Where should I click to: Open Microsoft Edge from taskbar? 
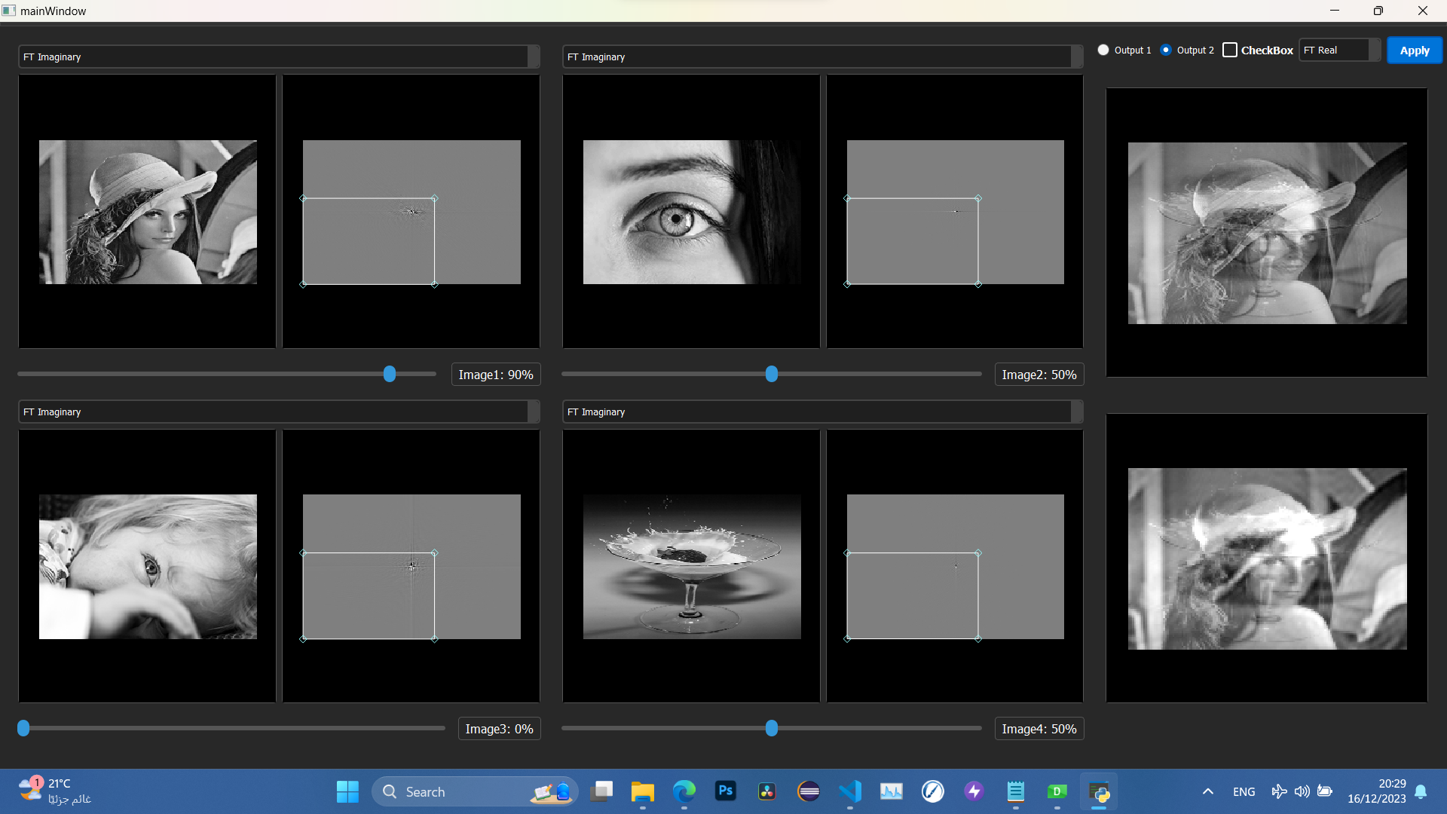(684, 791)
